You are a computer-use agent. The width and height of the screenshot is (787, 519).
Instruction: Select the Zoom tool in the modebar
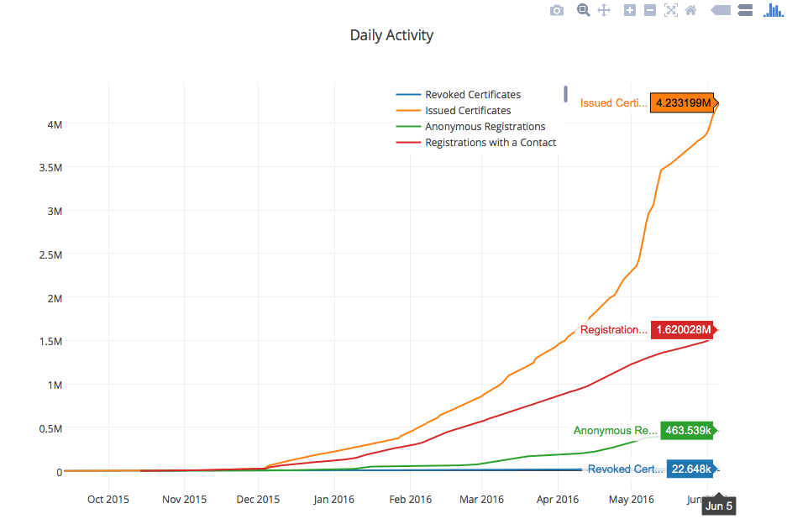583,10
